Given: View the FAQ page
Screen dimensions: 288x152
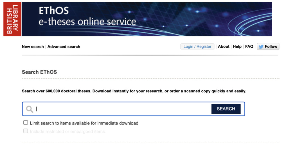Looking at the screenshot, I should tap(249, 46).
